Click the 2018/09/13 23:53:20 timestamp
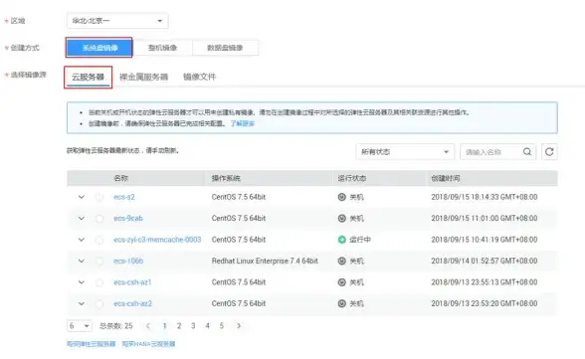The height and width of the screenshot is (359, 585). (485, 303)
